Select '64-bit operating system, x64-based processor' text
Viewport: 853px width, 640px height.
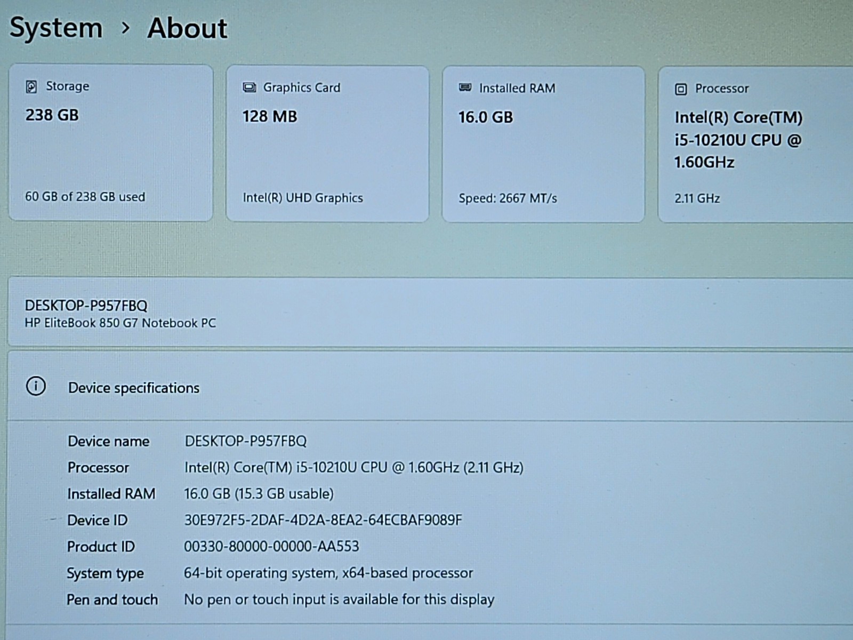328,573
